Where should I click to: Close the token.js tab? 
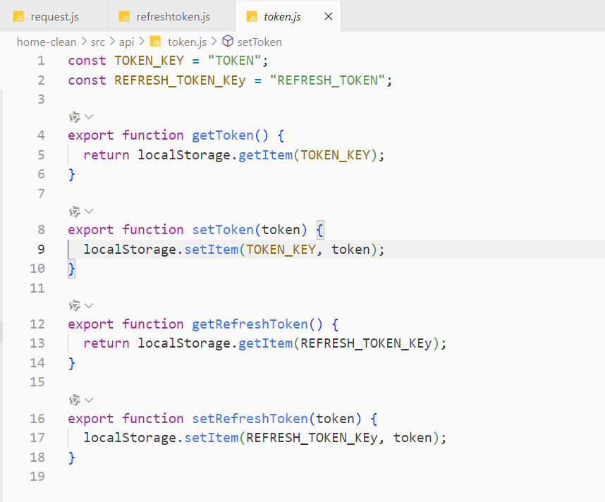point(329,16)
